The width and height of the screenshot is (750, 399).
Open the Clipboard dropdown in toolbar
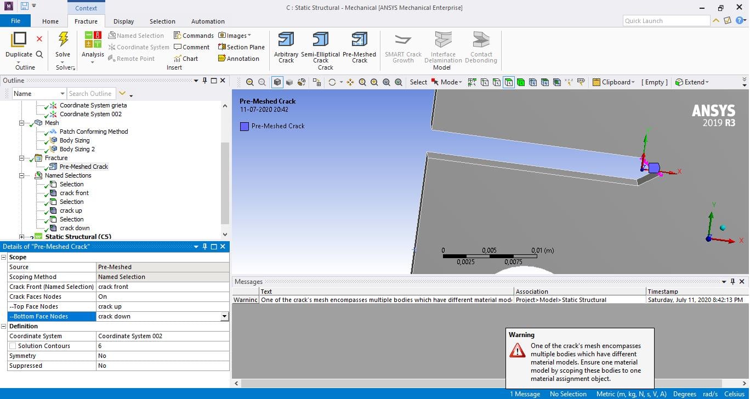[x=613, y=82]
